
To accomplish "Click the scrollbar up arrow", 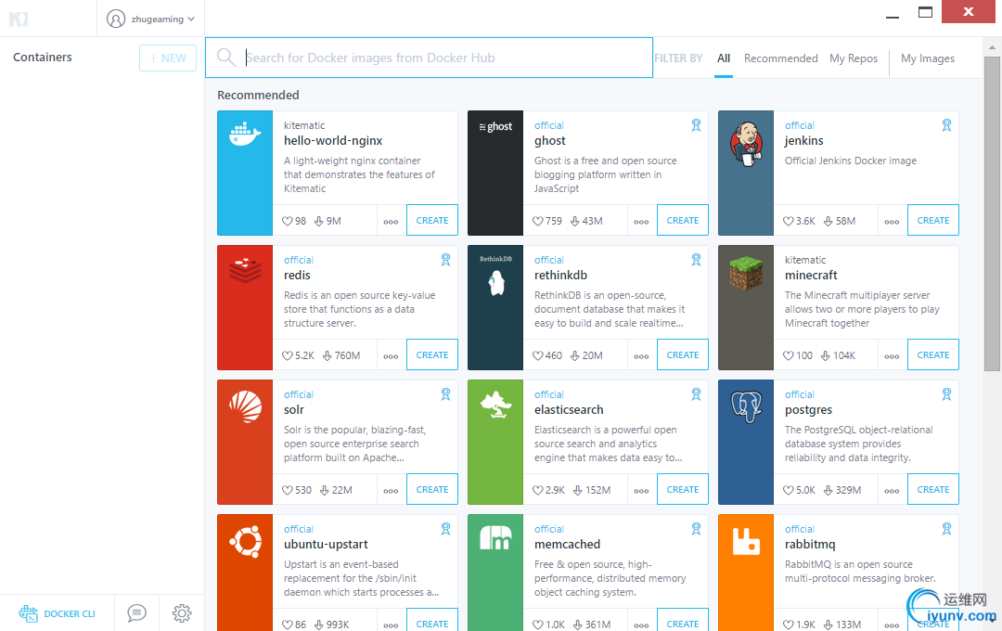I will pyautogui.click(x=992, y=47).
